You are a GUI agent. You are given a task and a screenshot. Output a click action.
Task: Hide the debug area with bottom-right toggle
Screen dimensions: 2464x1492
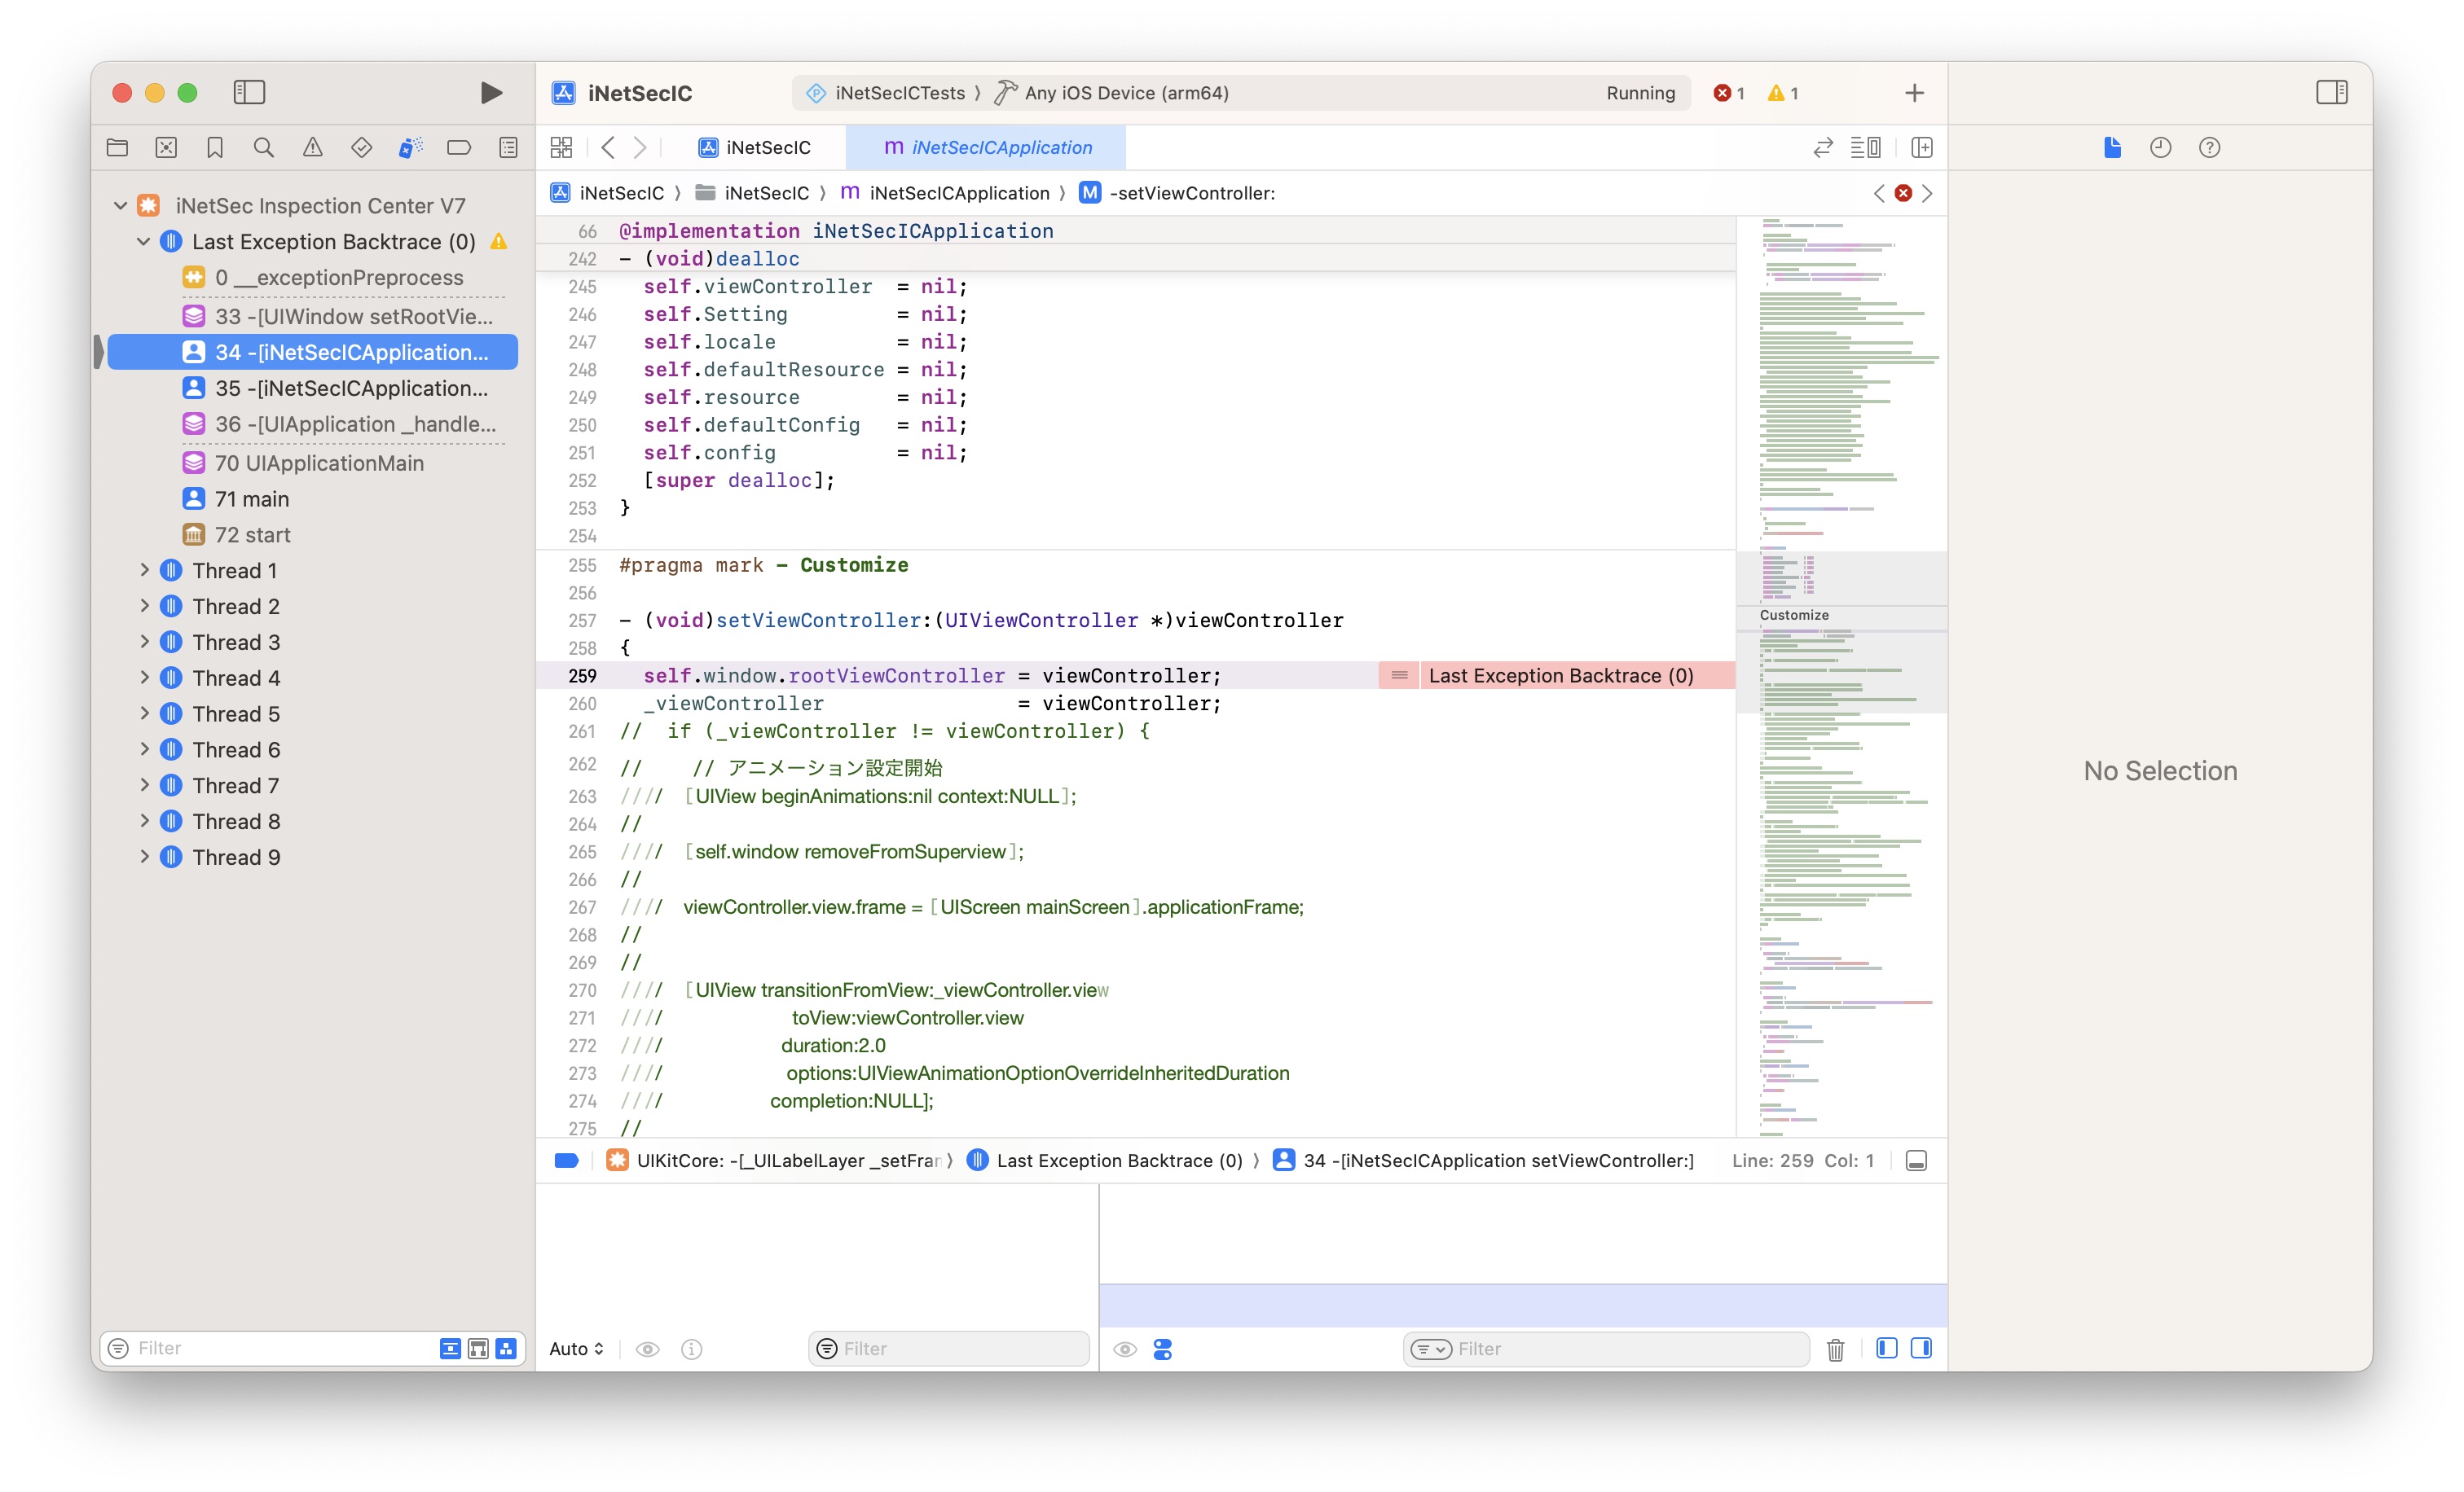click(1916, 1161)
